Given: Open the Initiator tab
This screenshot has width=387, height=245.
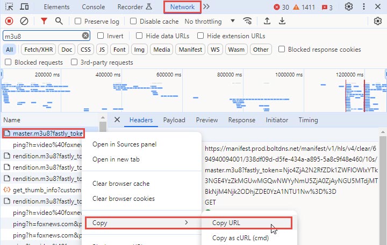Looking at the screenshot, I should coord(277,120).
